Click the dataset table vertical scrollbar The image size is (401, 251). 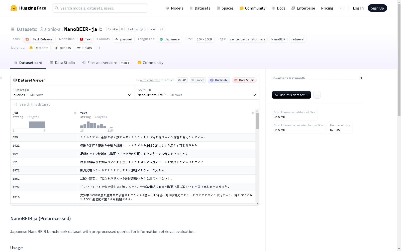(x=257, y=121)
